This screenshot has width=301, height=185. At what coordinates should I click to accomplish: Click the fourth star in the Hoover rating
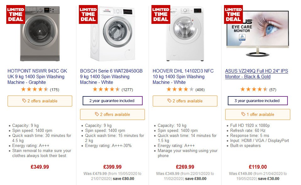click(x=185, y=89)
